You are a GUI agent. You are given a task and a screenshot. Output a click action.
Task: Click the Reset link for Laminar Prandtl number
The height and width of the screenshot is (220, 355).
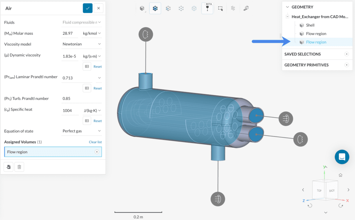[x=97, y=88]
